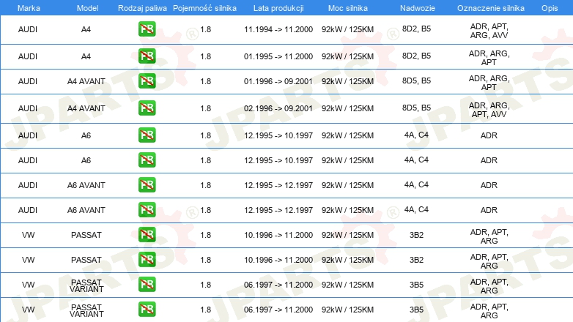
Task: Click the date range 11.1994 -> 11.2000
Action: point(278,29)
